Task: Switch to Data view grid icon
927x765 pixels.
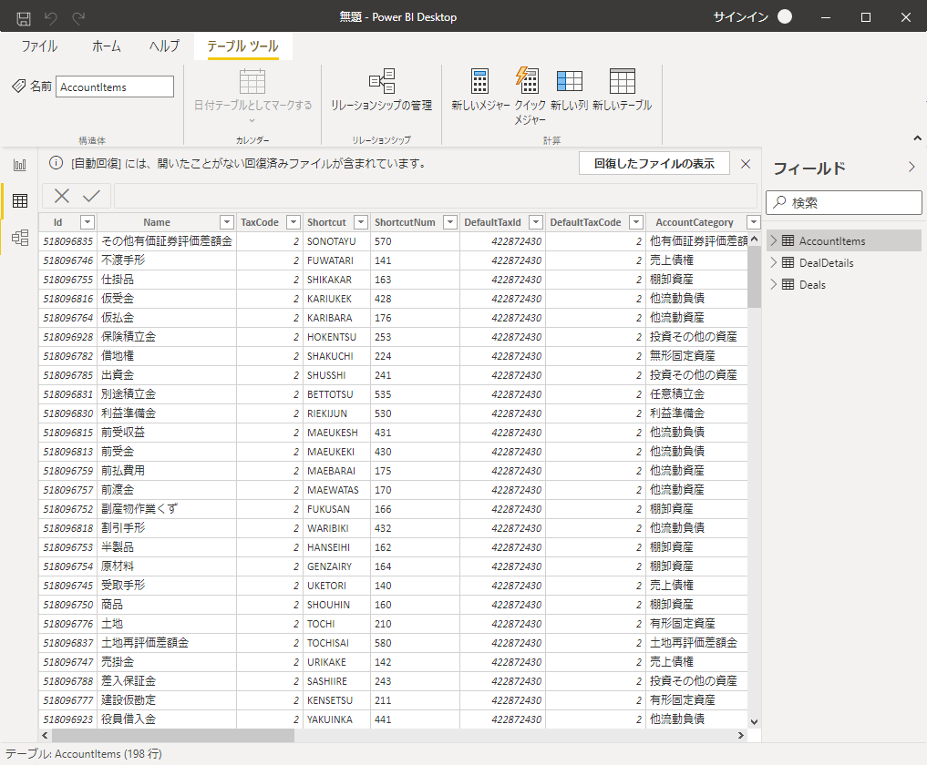Action: pyautogui.click(x=20, y=201)
